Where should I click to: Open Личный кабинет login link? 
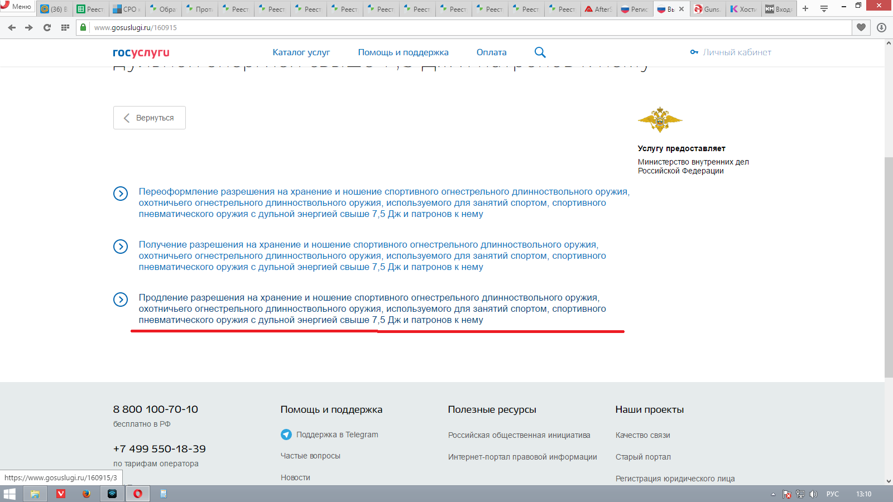point(731,52)
